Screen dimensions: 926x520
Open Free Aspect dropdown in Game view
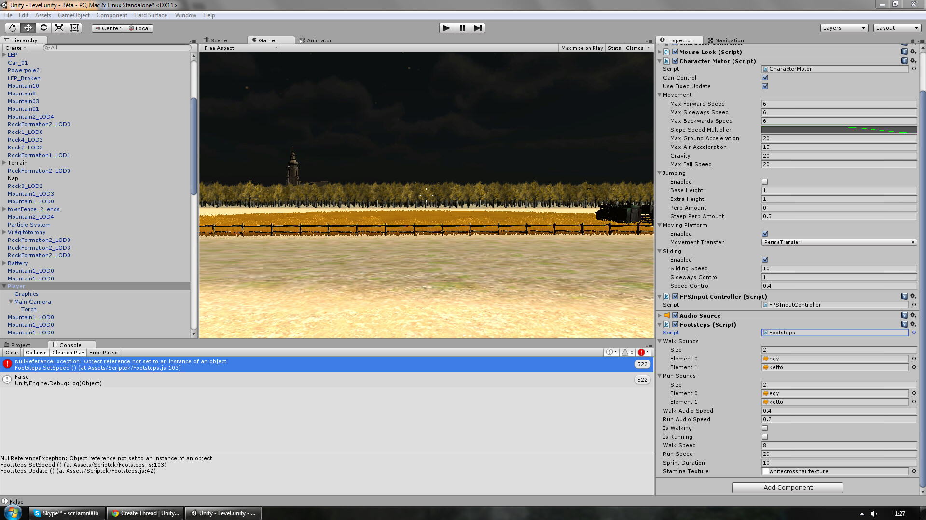(x=240, y=48)
